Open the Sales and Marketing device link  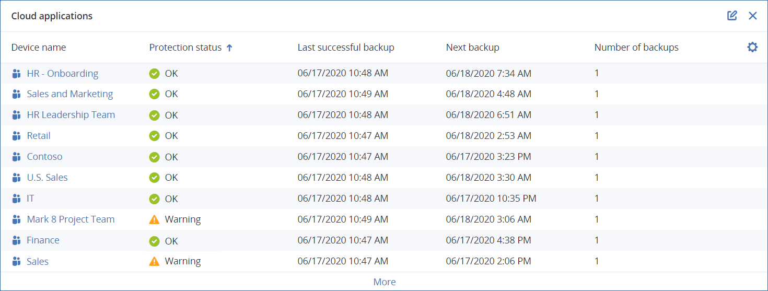70,94
